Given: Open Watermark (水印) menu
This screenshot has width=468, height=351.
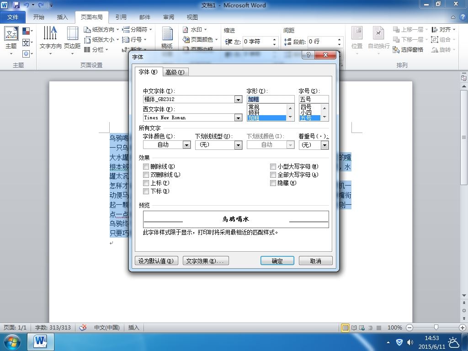Looking at the screenshot, I should pos(195,30).
